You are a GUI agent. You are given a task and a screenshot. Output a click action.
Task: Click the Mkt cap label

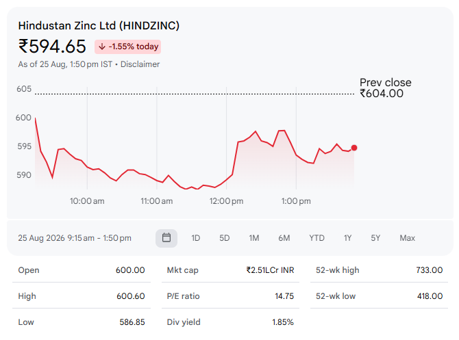(183, 270)
